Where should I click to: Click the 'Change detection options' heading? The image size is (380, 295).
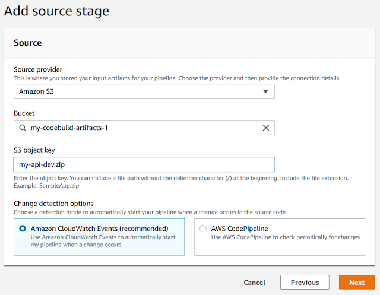coord(53,204)
